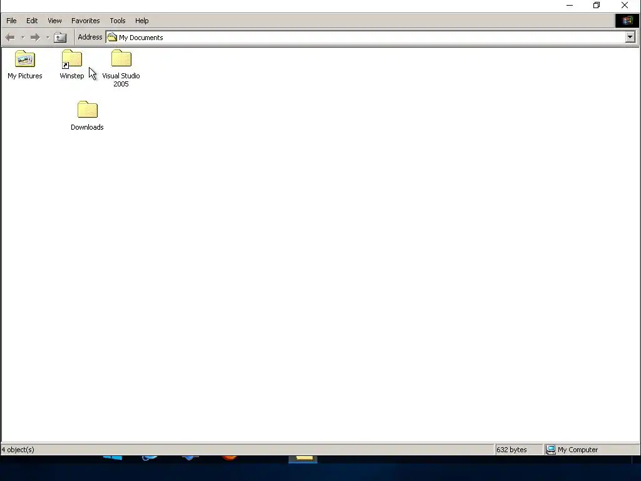Click the Back arrow toolbar button
641x481 pixels.
(x=10, y=38)
